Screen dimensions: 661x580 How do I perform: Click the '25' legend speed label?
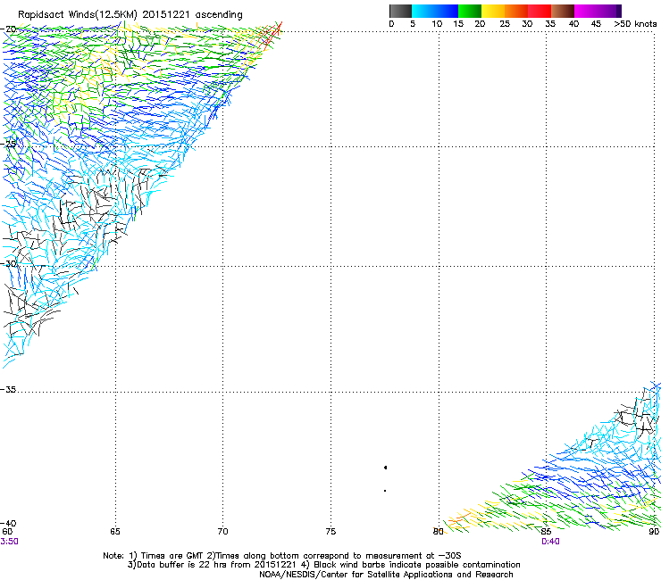[x=505, y=24]
